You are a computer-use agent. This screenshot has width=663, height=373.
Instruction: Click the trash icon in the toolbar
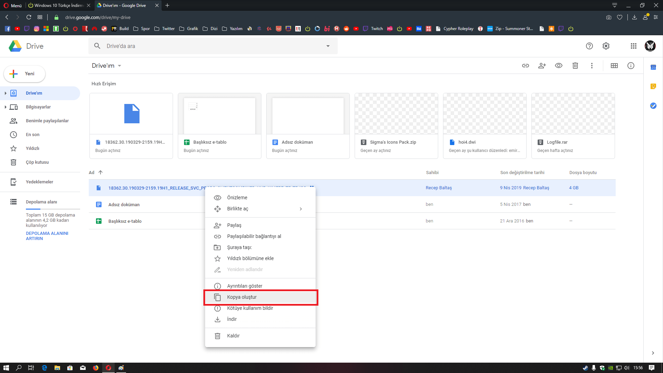pos(575,66)
